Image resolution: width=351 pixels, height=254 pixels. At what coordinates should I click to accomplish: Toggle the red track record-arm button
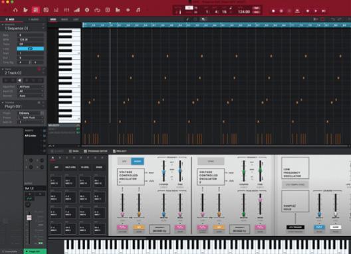coord(39,69)
